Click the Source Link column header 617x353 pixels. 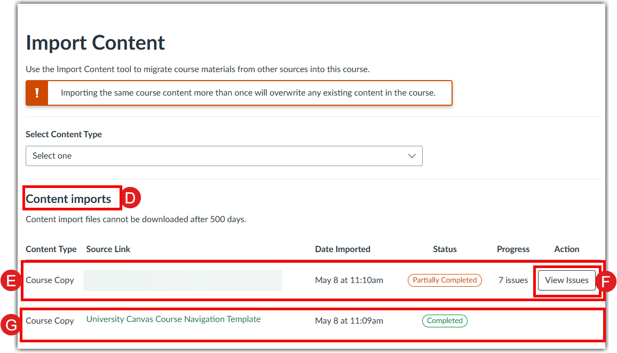(108, 249)
